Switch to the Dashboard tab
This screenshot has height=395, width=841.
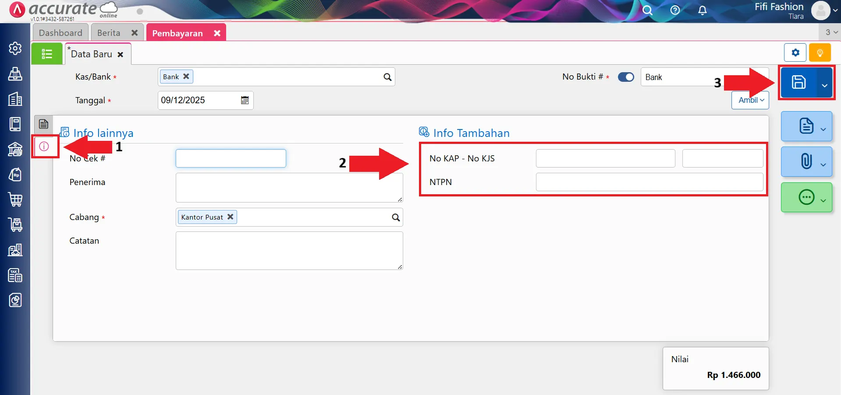60,33
